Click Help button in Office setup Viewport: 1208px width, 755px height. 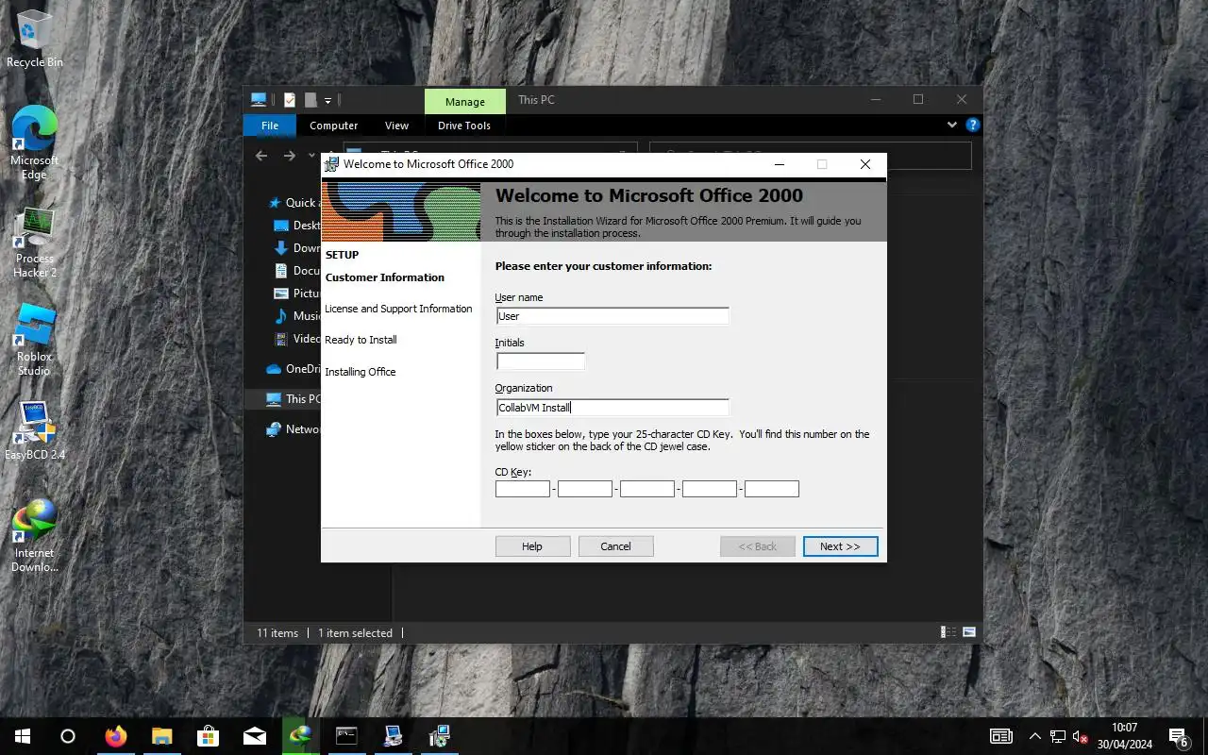tap(532, 546)
